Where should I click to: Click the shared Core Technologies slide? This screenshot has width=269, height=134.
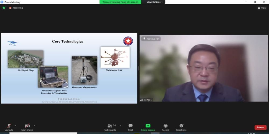pos(69,68)
